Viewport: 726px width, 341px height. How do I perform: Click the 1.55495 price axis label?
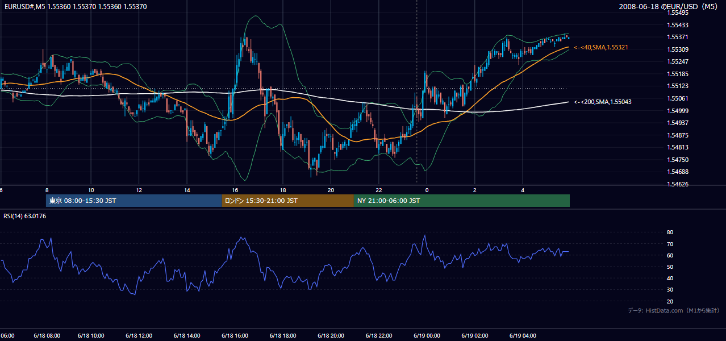(677, 13)
